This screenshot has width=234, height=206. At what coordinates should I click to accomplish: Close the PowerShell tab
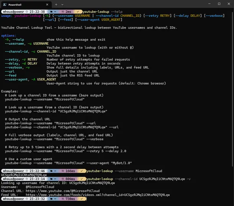point(46,4)
